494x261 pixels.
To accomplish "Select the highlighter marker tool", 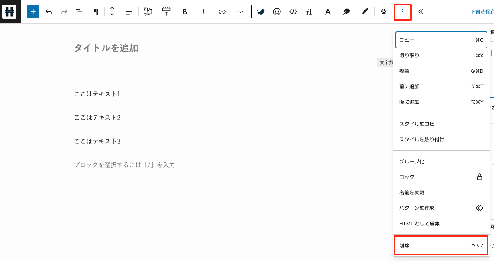I will [x=346, y=12].
